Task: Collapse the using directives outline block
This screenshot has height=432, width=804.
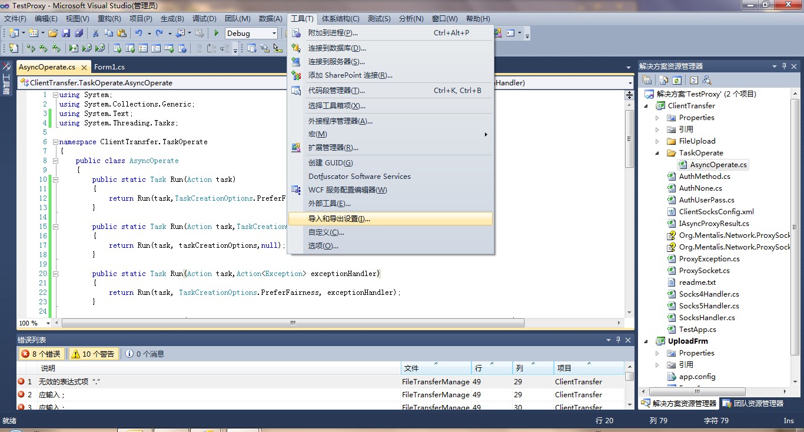Action: click(55, 95)
